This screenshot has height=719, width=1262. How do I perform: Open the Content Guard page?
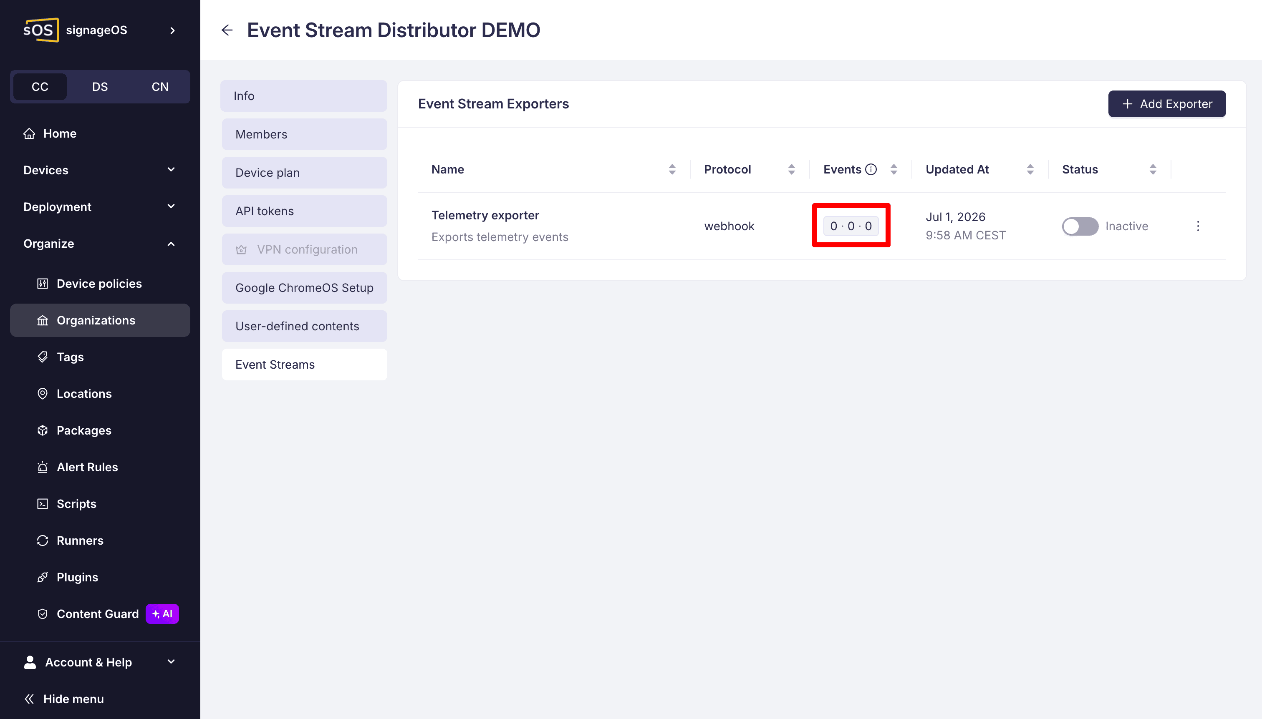pyautogui.click(x=98, y=614)
